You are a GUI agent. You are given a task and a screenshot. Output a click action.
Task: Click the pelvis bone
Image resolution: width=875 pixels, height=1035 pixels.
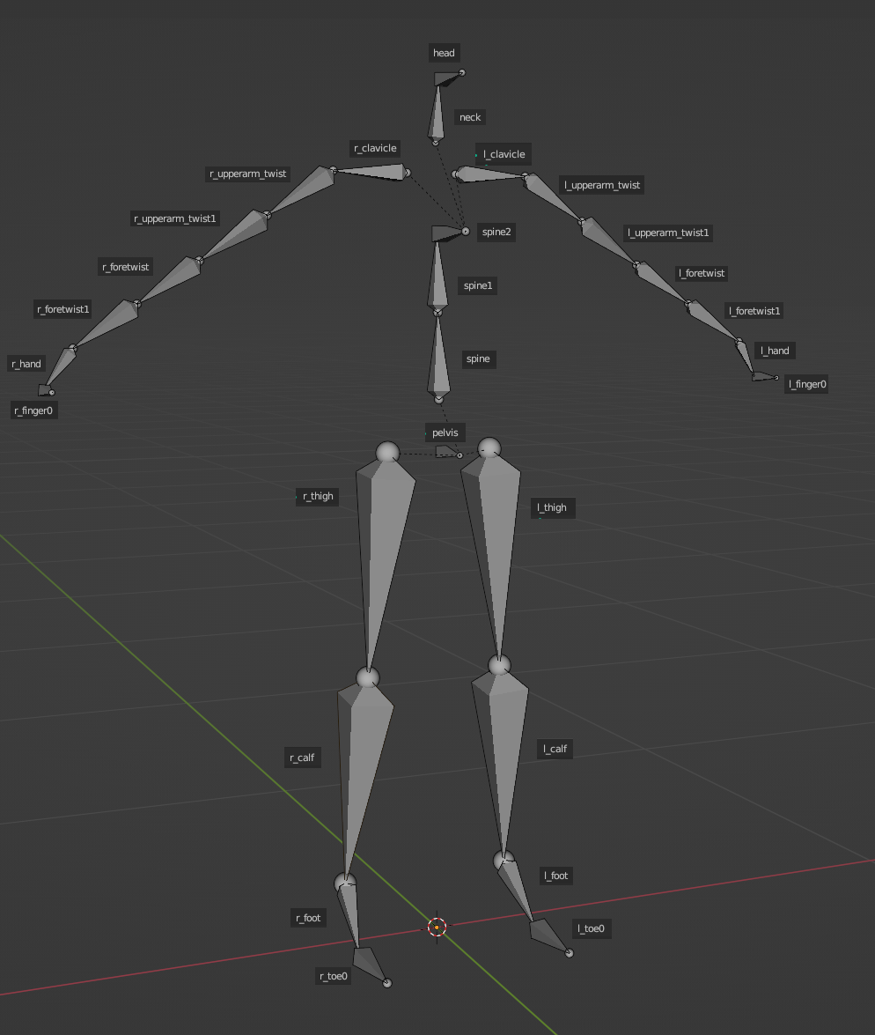click(447, 452)
